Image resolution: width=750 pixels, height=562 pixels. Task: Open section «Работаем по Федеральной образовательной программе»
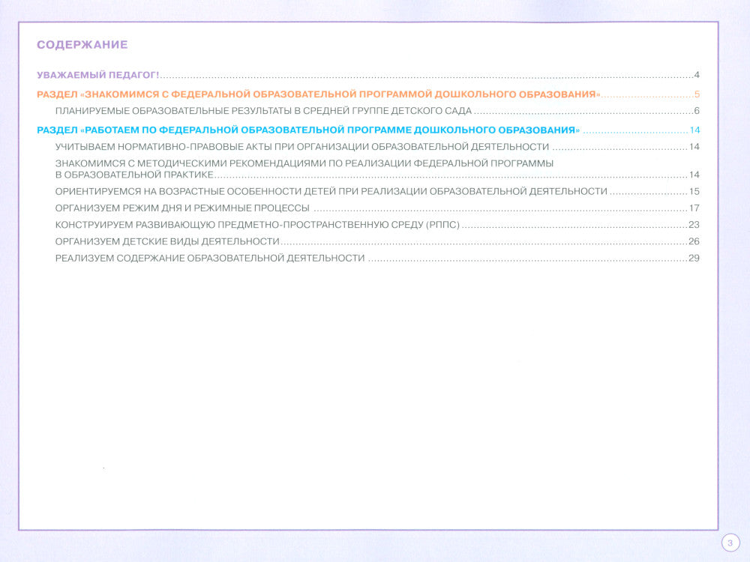pyautogui.click(x=308, y=130)
